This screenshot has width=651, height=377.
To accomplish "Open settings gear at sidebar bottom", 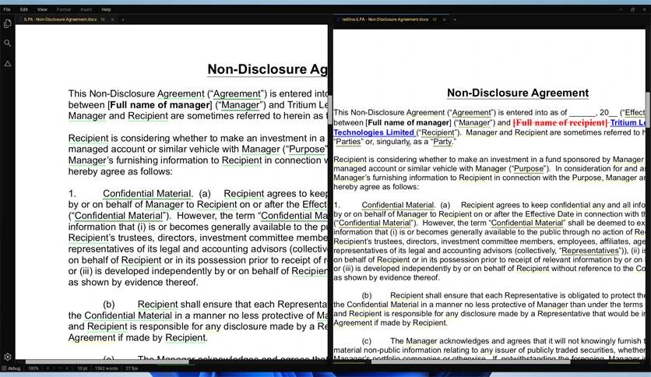I will [8, 357].
